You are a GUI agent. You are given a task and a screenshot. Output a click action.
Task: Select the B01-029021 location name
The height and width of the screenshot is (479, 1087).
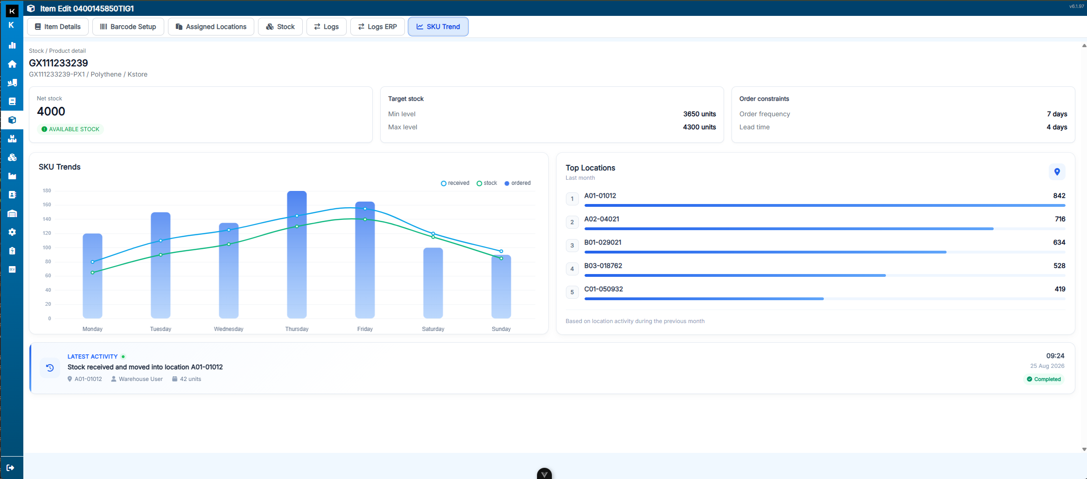[x=603, y=242]
